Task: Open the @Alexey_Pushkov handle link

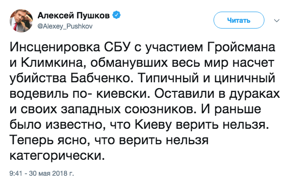Action: point(65,26)
